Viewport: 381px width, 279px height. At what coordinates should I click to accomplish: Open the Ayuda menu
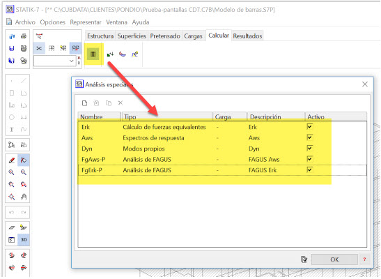point(141,22)
